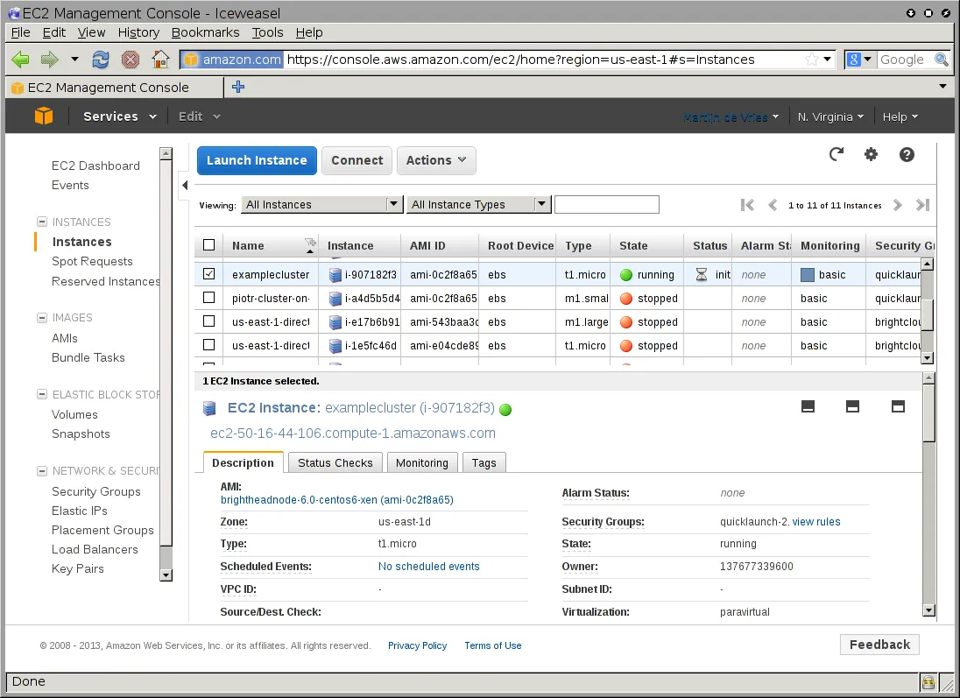Viewport: 960px width, 698px height.
Task: Click the browser Back arrow
Action: pos(21,60)
